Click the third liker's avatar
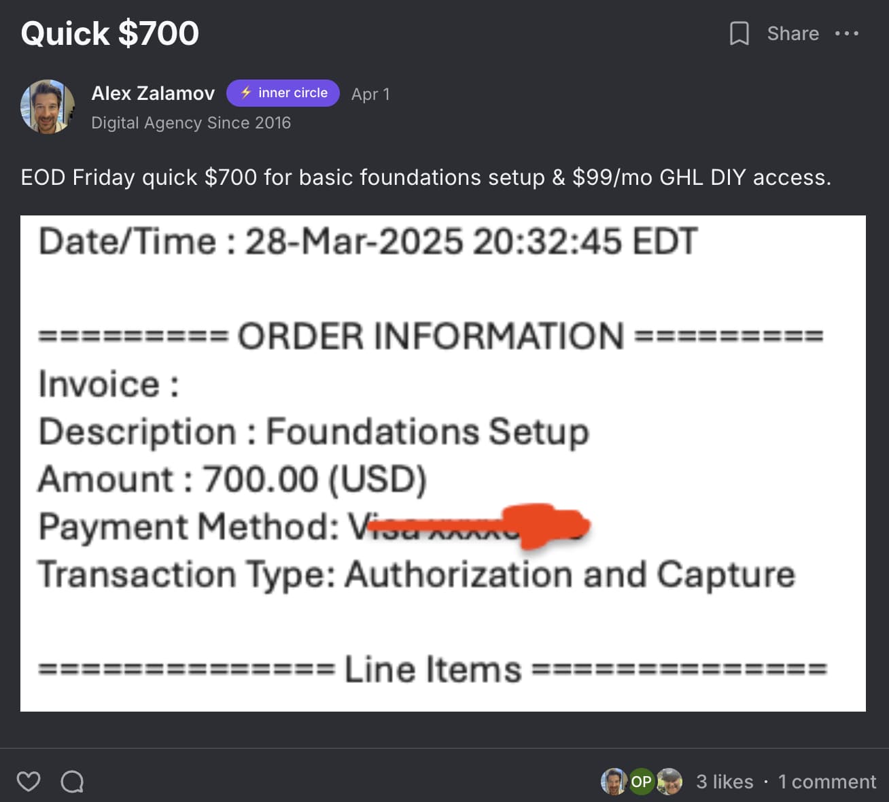 point(669,782)
